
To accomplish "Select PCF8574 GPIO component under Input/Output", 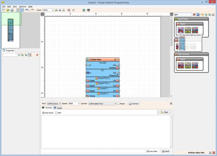I will (181, 30).
